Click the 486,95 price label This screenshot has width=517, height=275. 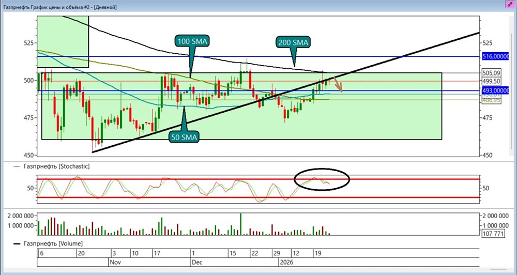491,100
